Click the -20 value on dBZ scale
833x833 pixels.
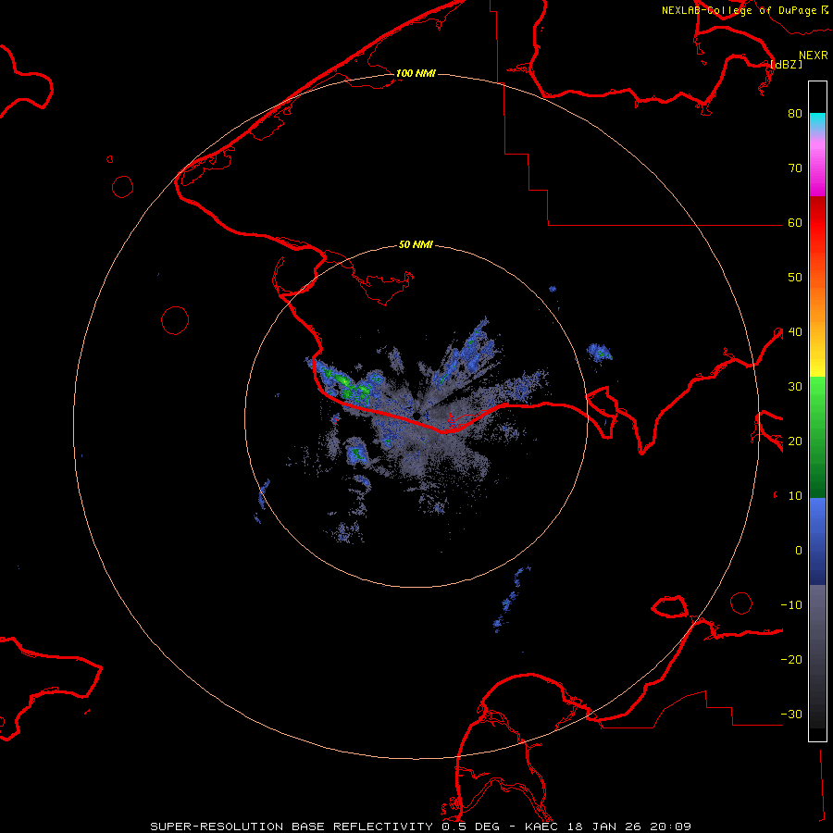[x=791, y=660]
